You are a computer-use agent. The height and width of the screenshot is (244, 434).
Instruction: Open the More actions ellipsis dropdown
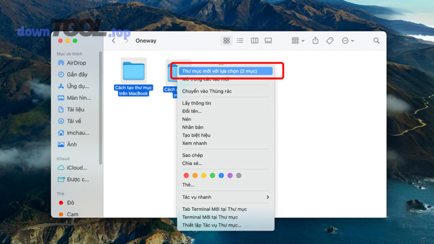click(x=348, y=41)
